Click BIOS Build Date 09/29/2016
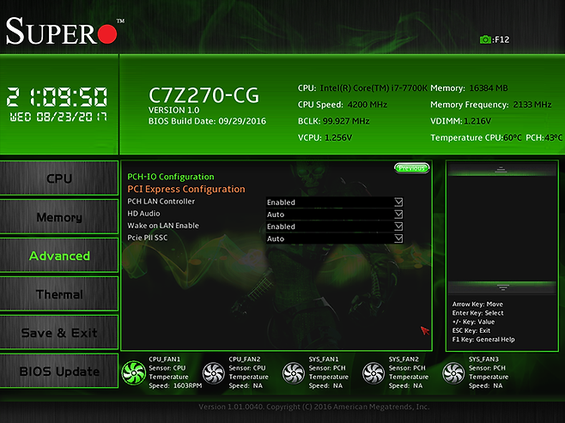This screenshot has width=565, height=423. click(x=207, y=121)
